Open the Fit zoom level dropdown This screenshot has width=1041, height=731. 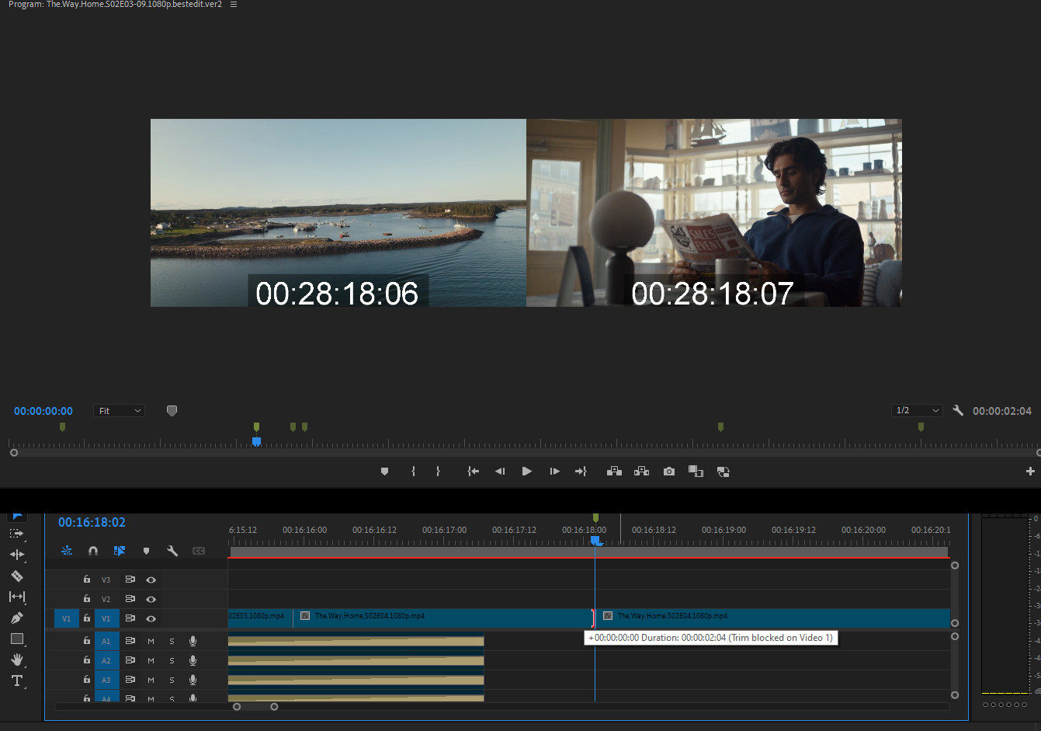click(x=120, y=411)
